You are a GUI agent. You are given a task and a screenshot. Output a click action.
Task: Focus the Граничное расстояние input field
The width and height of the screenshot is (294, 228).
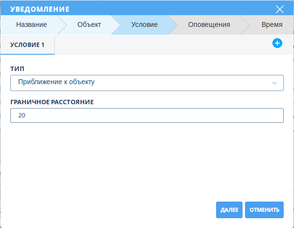pos(147,115)
